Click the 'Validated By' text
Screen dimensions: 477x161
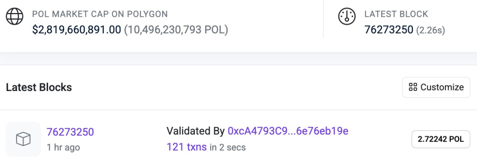pos(196,131)
